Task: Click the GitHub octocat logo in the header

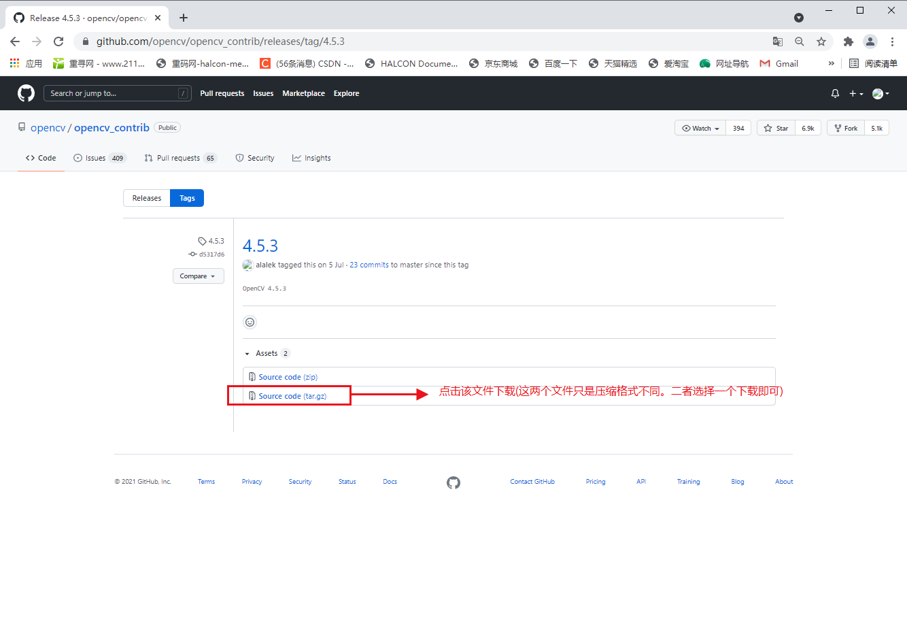Action: 25,93
